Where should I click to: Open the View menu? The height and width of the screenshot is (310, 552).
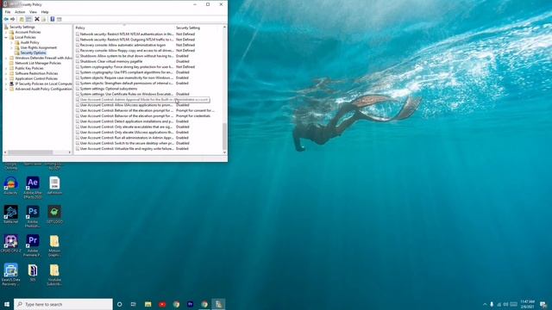(33, 12)
